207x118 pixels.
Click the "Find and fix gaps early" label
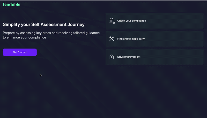(131, 39)
